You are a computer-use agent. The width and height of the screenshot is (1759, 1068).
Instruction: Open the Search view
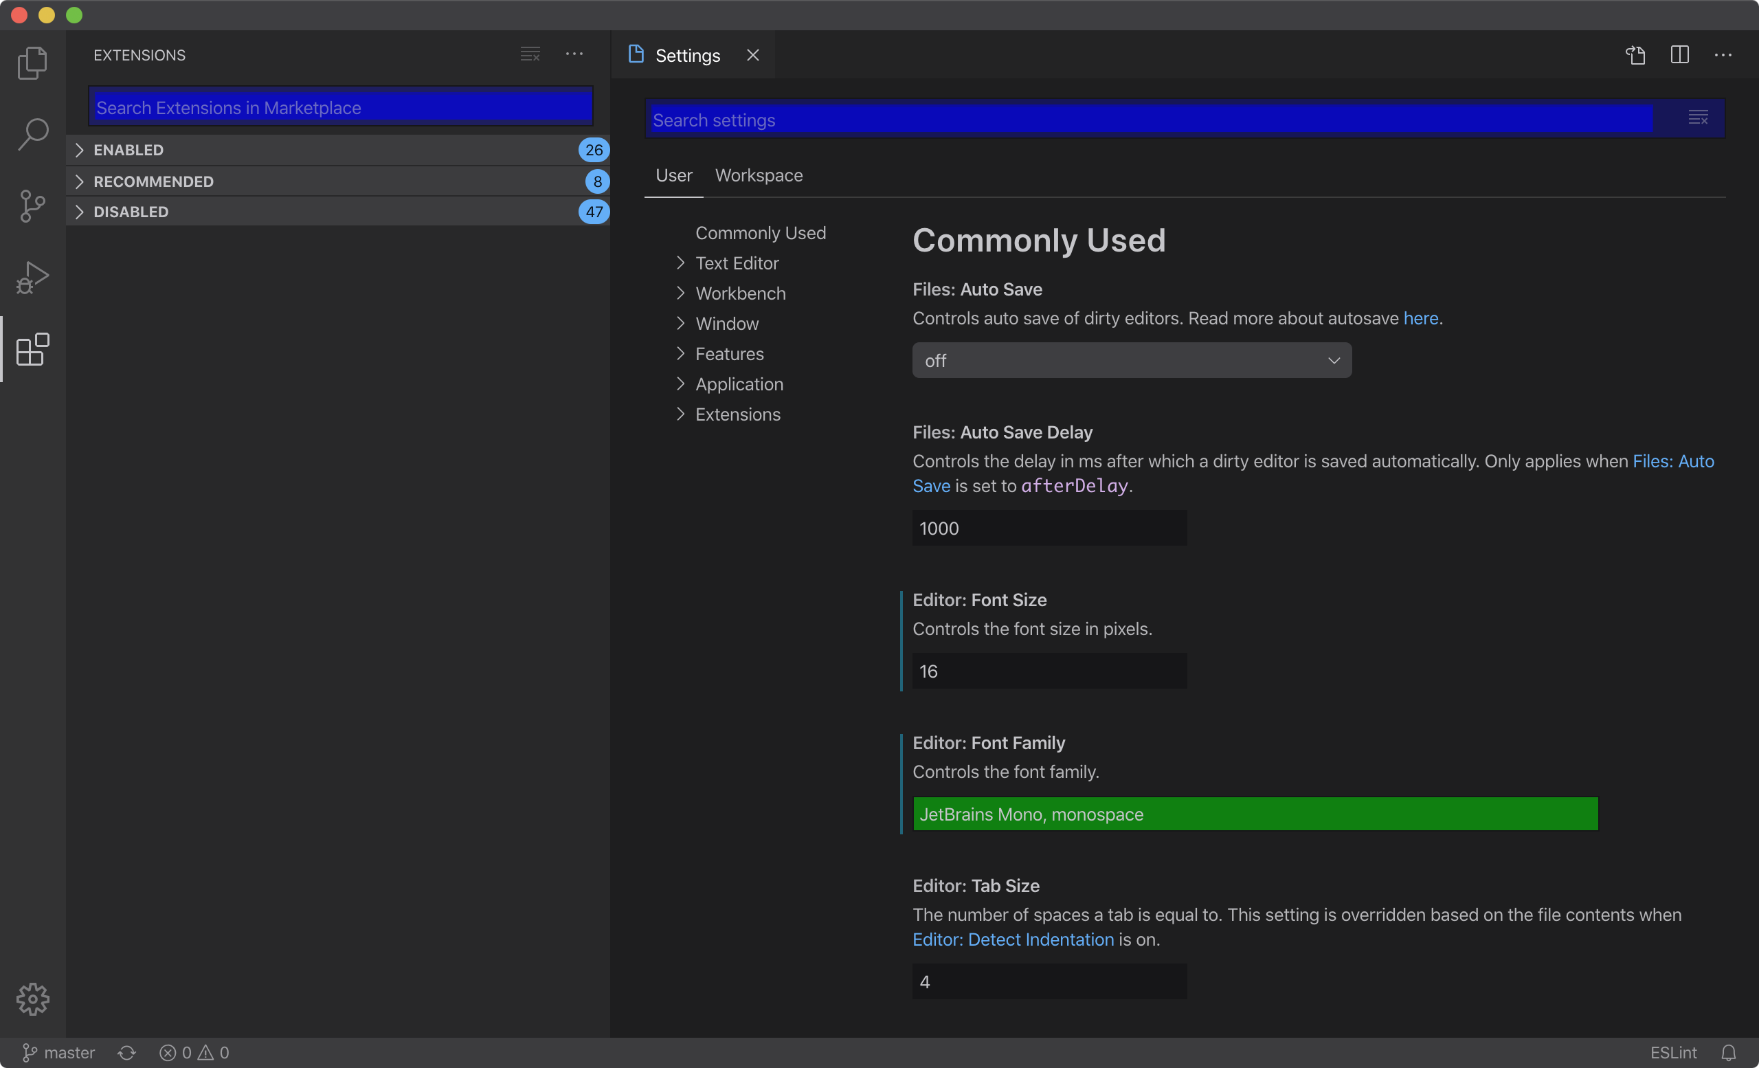[x=32, y=134]
